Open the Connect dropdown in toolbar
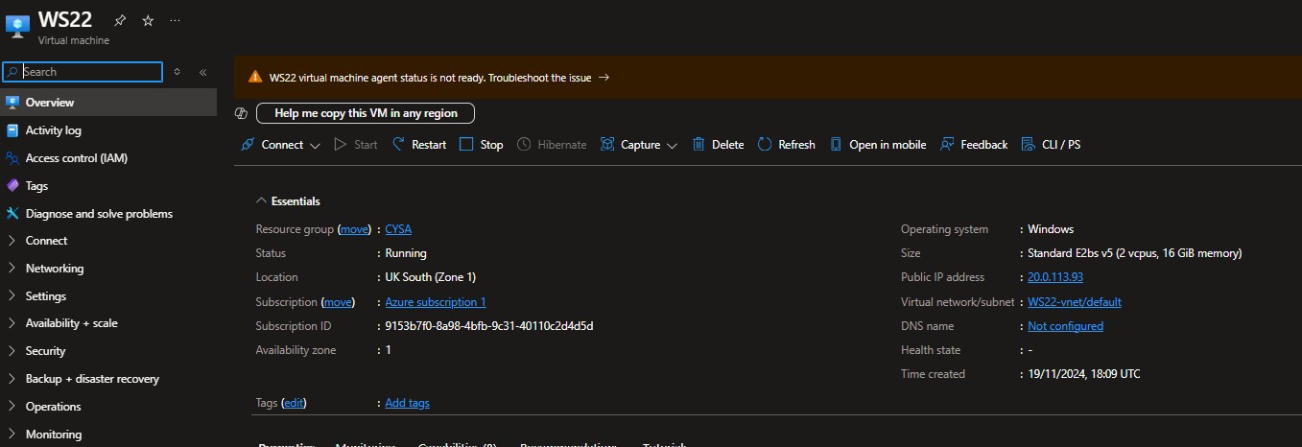 point(280,145)
